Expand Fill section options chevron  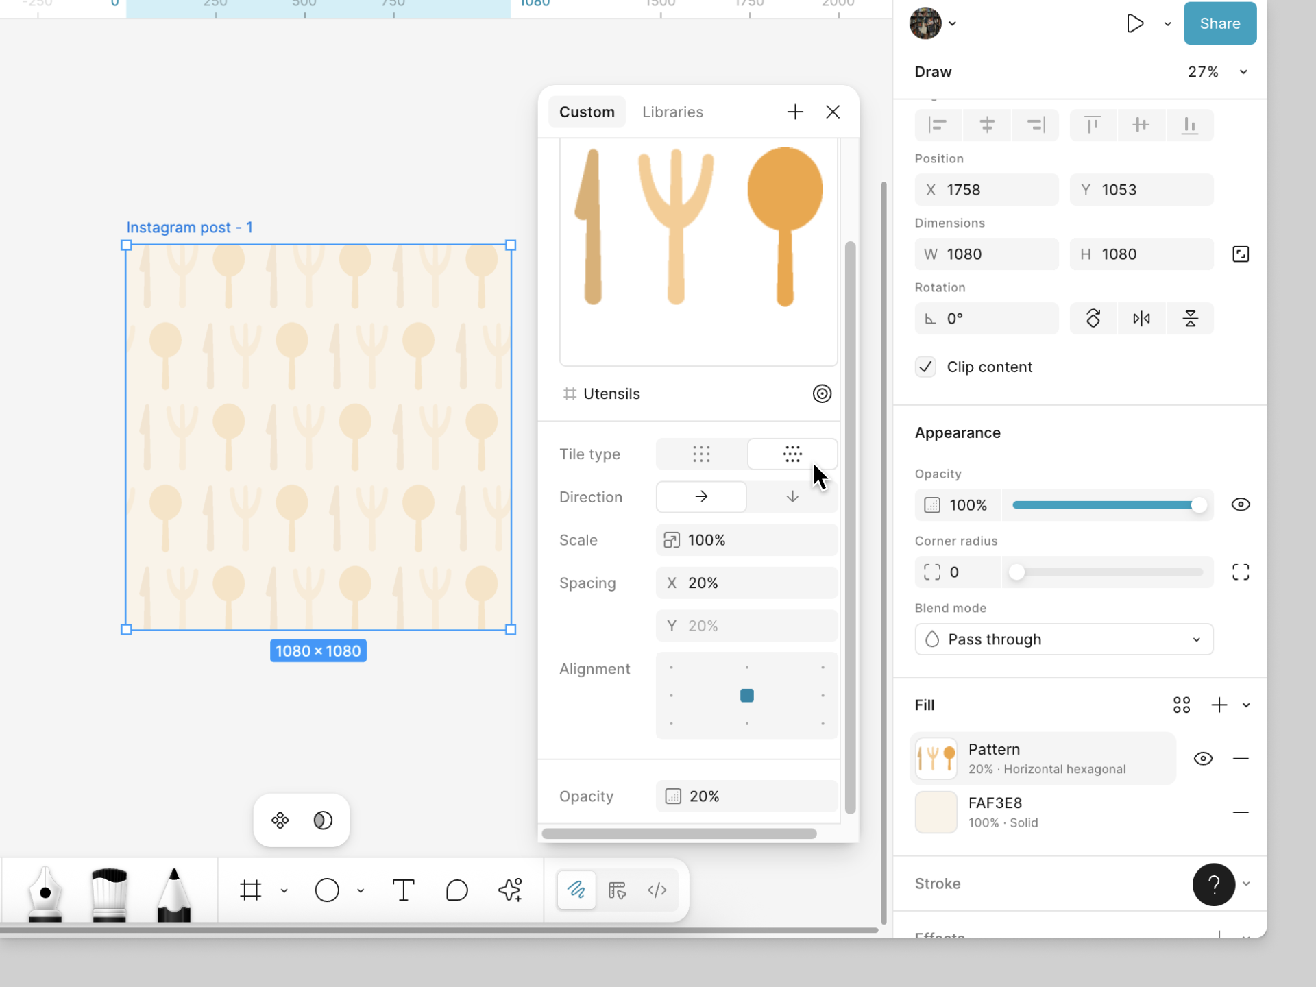(x=1246, y=705)
